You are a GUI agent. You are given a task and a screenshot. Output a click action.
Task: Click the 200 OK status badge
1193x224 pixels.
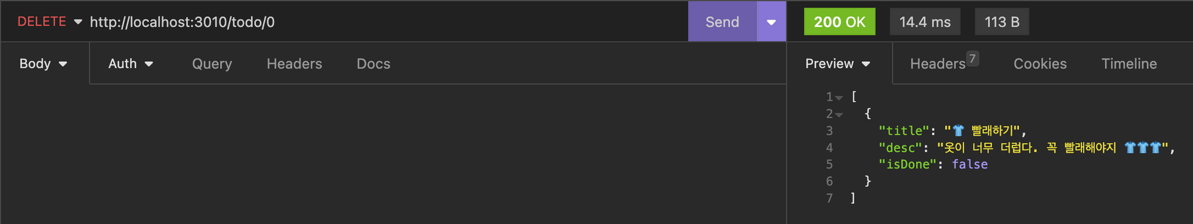839,22
